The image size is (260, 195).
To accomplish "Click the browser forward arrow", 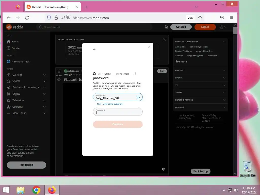I will click(18, 18).
